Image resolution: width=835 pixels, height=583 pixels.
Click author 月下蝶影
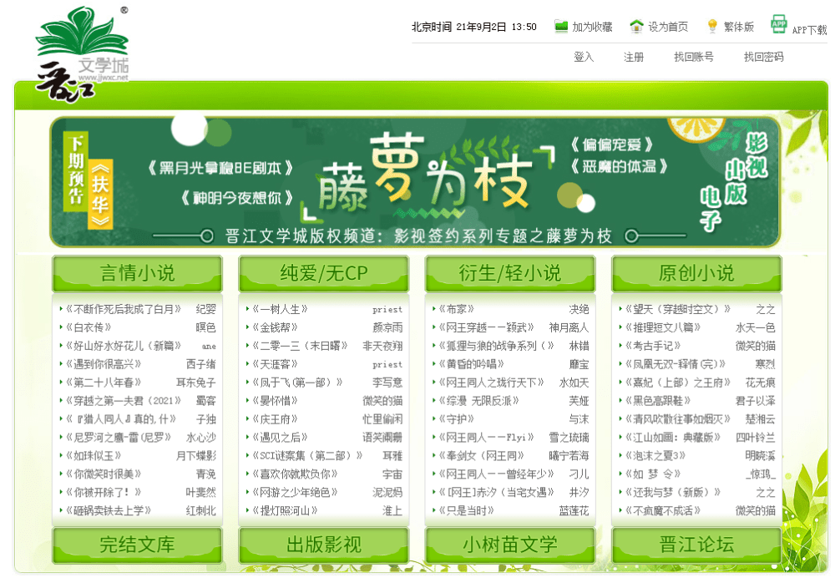(x=196, y=456)
